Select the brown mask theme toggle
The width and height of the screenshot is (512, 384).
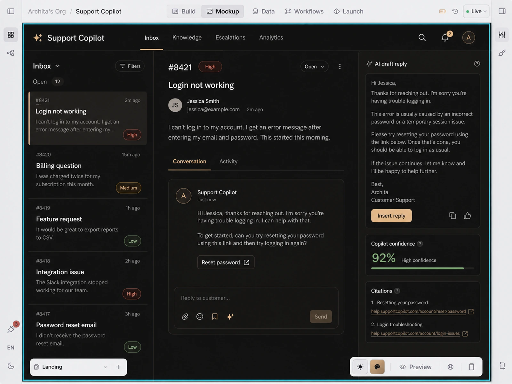coord(377,367)
